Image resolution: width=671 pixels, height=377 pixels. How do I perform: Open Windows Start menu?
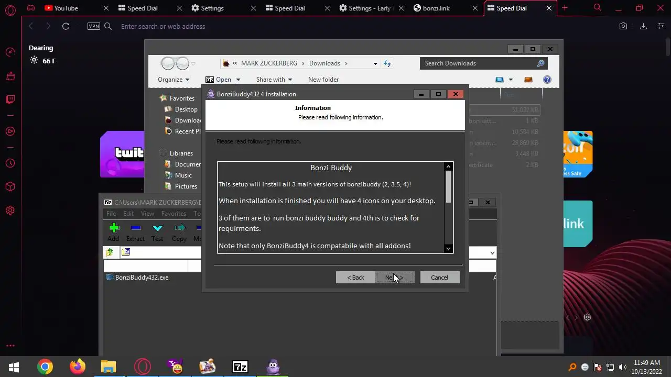click(x=14, y=367)
